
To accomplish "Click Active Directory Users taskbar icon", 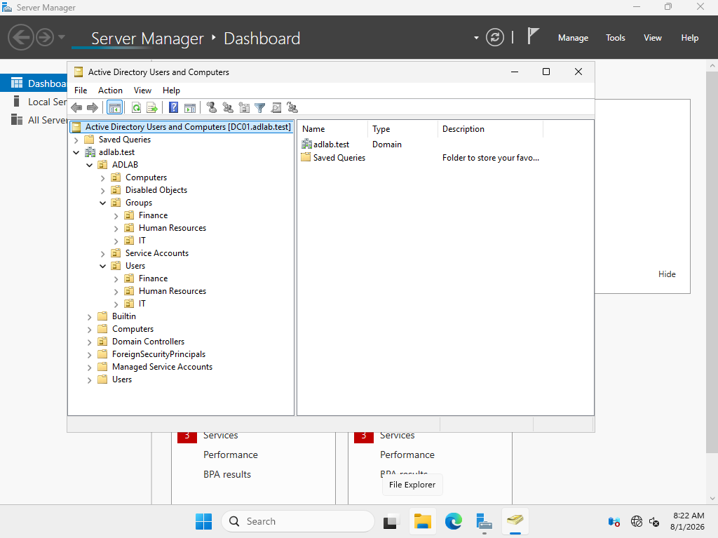I will pyautogui.click(x=515, y=521).
